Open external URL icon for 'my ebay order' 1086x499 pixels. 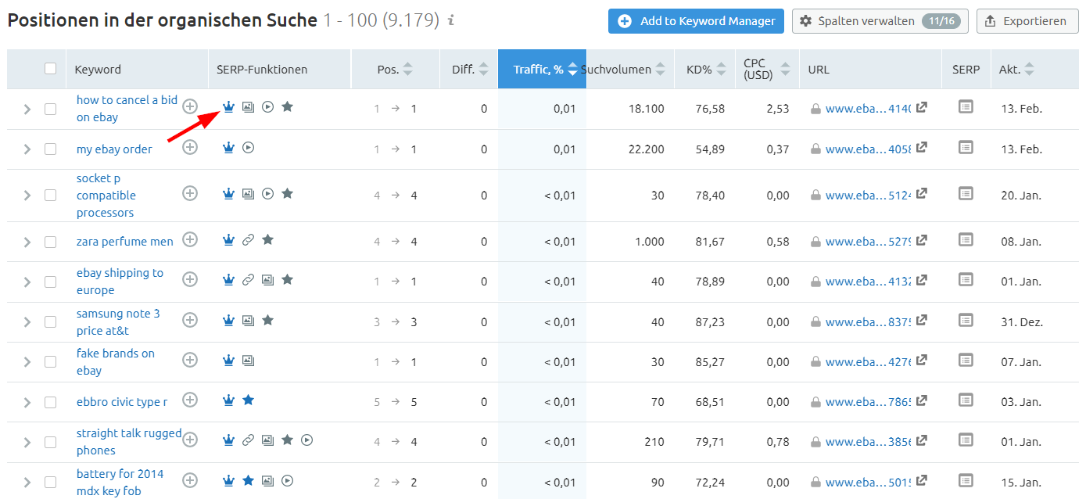(x=922, y=147)
